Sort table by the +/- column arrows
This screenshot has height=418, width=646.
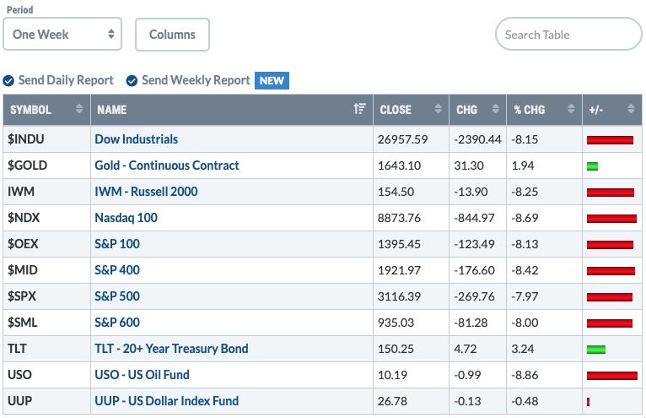[x=631, y=109]
